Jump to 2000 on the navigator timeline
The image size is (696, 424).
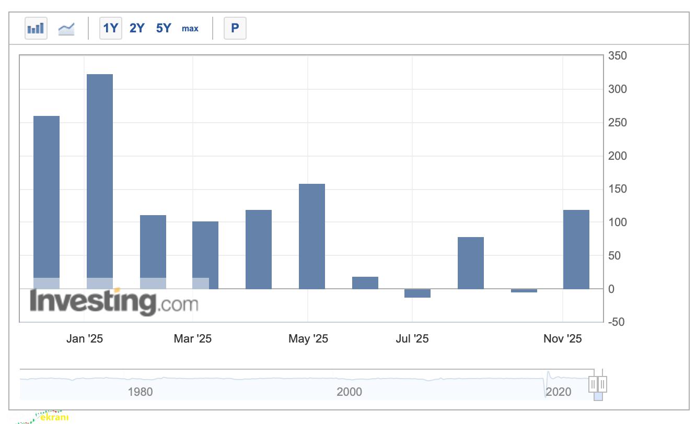click(349, 391)
